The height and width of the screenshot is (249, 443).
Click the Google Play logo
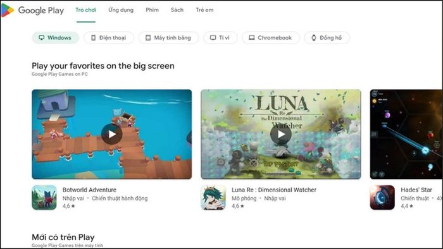(x=32, y=11)
